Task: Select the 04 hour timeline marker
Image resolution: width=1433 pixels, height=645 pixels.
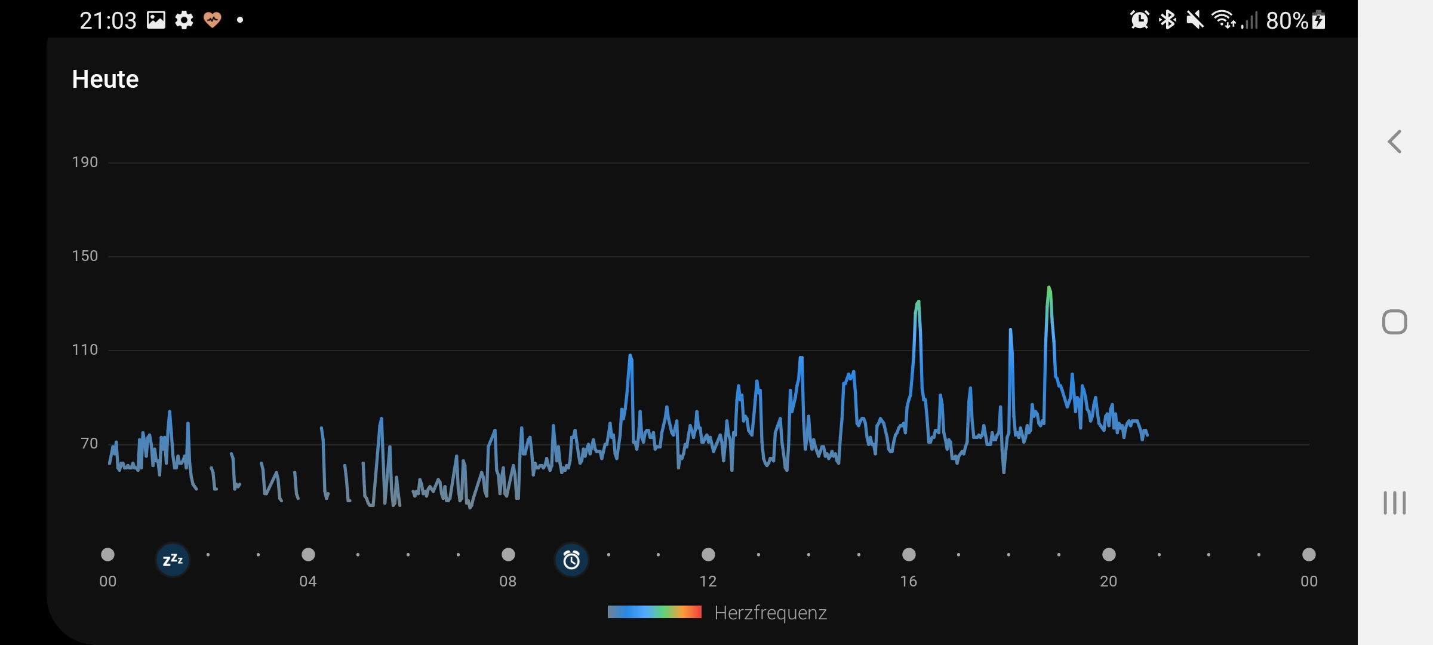Action: point(308,555)
